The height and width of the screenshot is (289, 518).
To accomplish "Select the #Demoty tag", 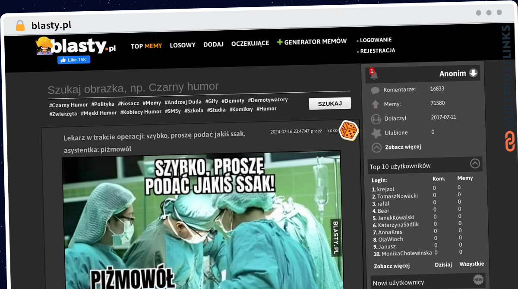I will point(233,101).
